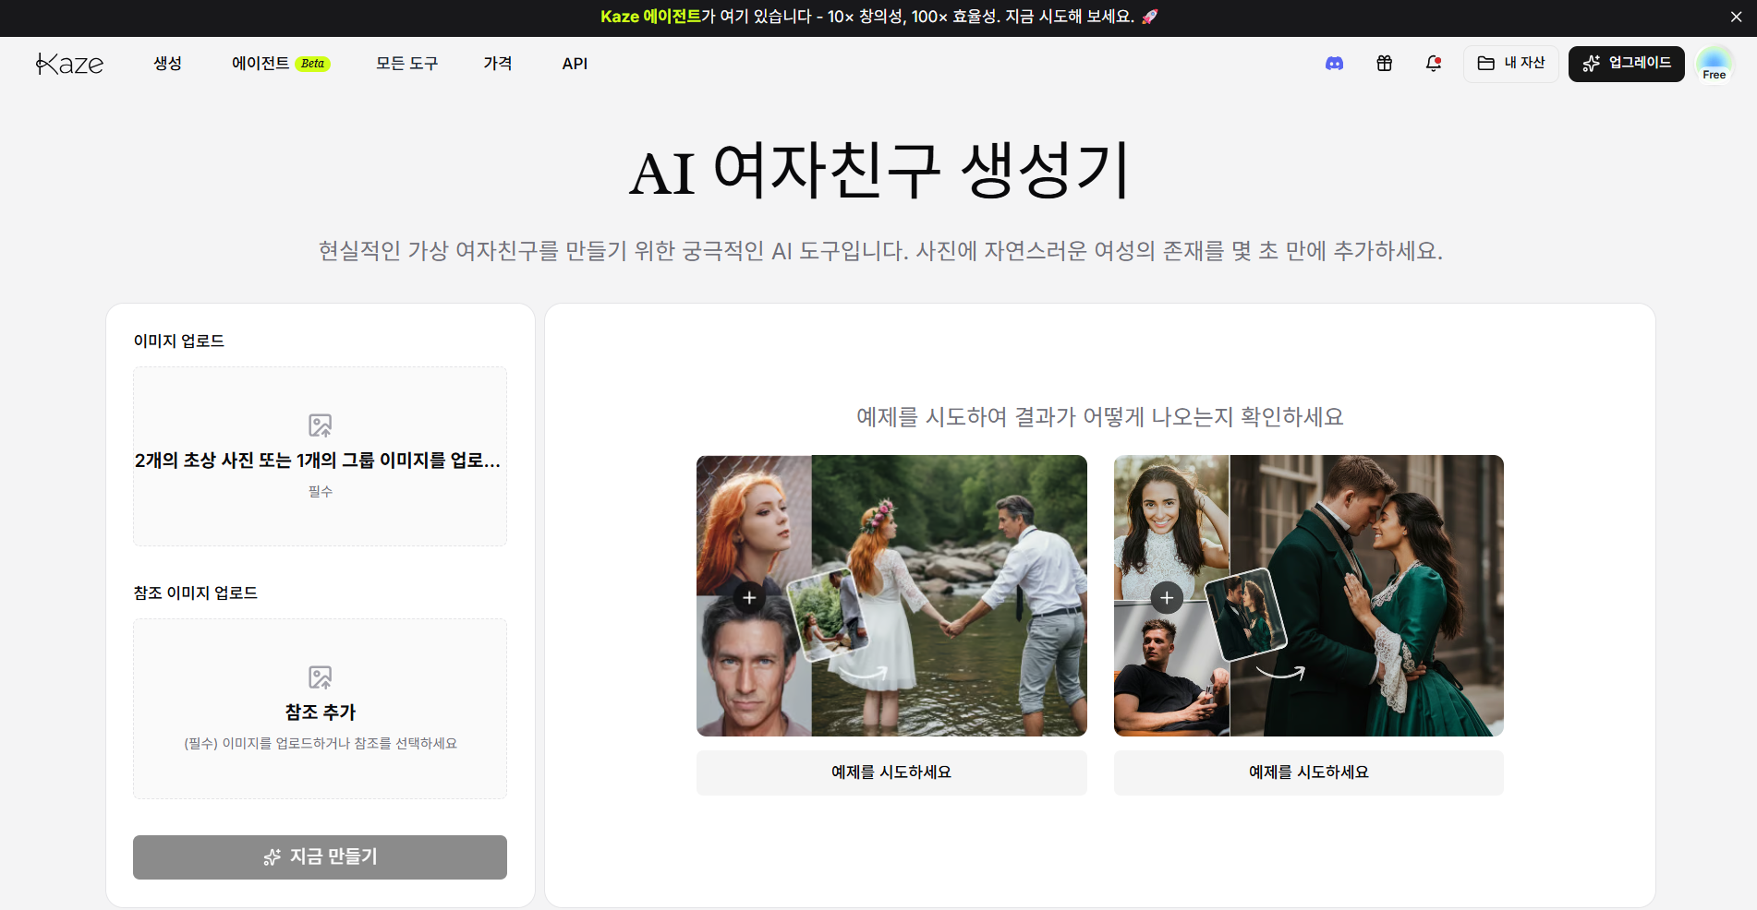Open the Free user avatar menu
This screenshot has width=1757, height=910.
1715,64
